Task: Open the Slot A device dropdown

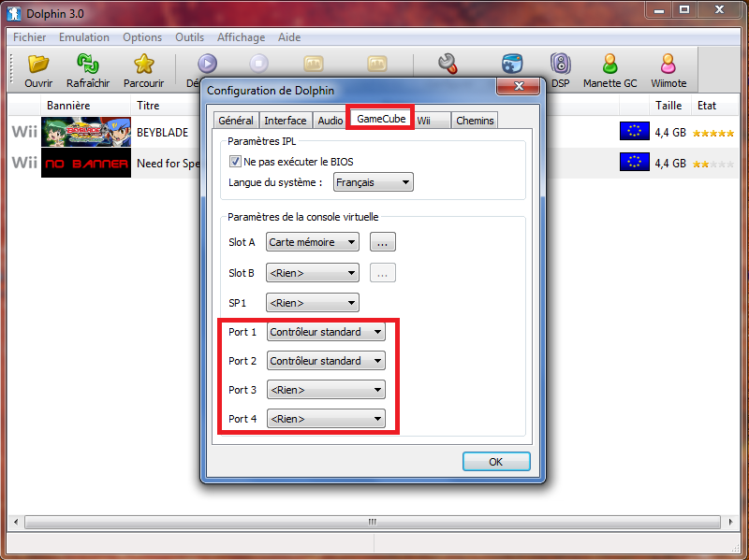Action: click(x=313, y=242)
